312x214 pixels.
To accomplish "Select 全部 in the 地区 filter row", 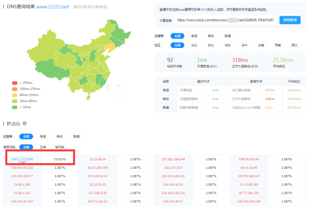I will tap(177, 45).
